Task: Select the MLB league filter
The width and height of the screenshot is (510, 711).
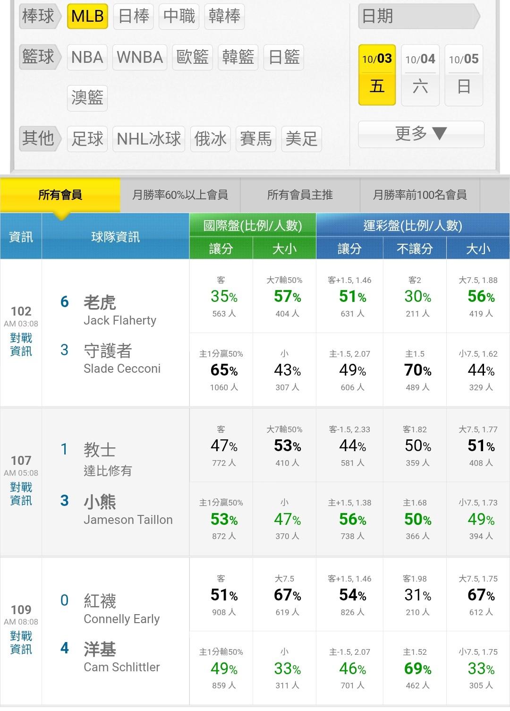Action: [x=87, y=17]
